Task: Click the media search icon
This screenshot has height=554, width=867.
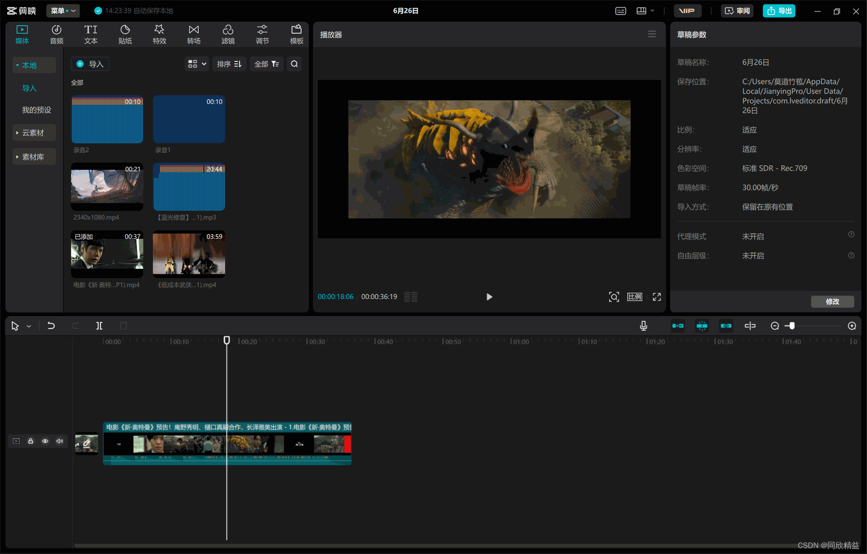Action: click(x=294, y=64)
